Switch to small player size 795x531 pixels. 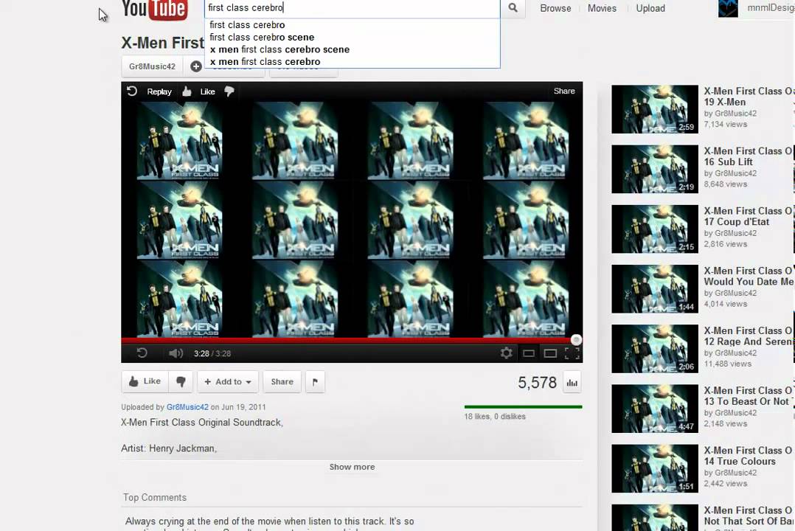[528, 353]
